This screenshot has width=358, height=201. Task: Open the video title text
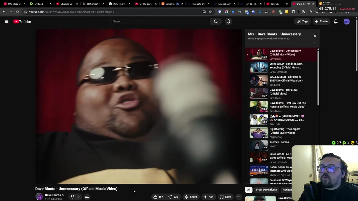[x=76, y=189]
